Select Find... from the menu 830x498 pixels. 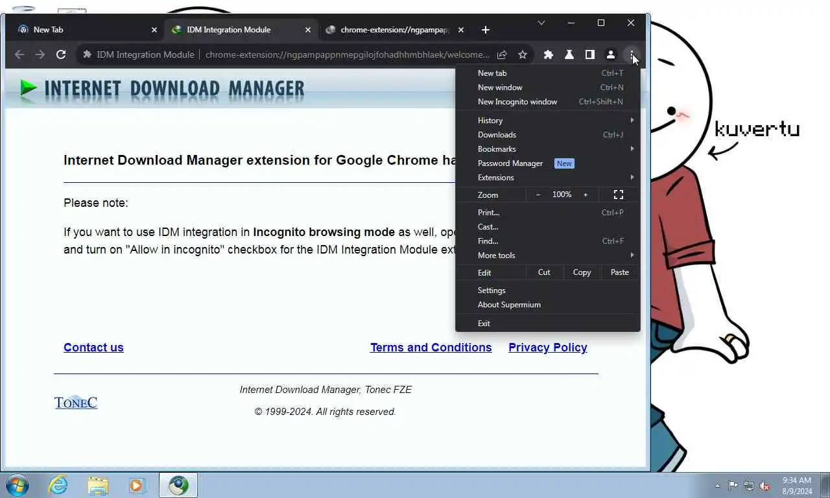coord(548,241)
